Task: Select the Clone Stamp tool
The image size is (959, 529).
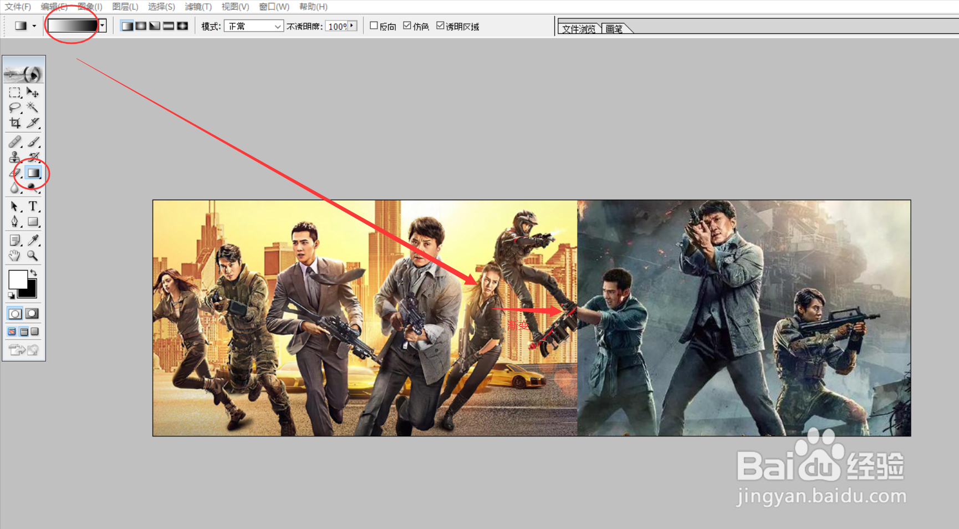Action: coord(15,157)
